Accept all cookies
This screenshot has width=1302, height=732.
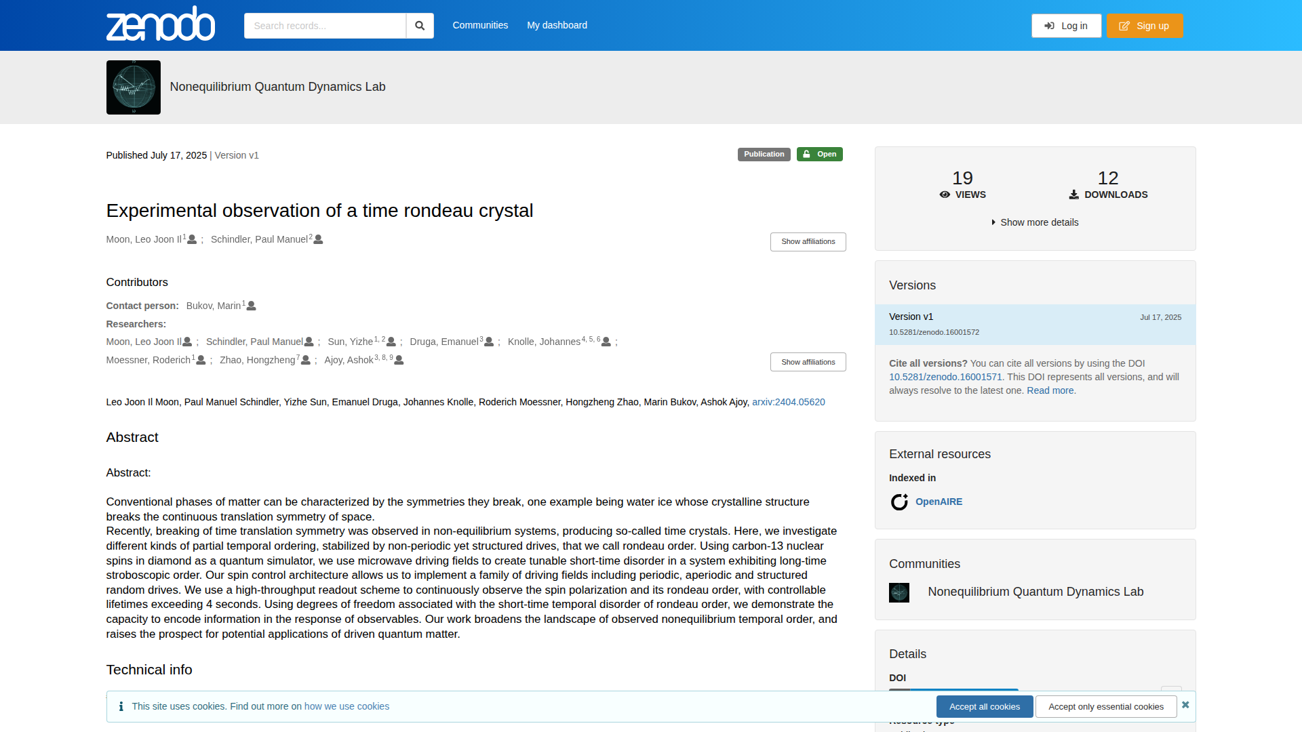(x=985, y=706)
